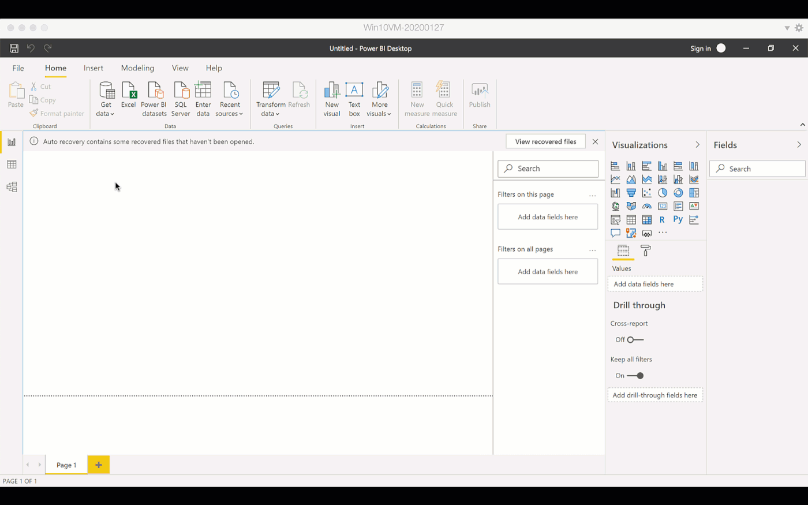Viewport: 808px width, 505px height.
Task: Choose the KPI visualization
Action: point(694,206)
